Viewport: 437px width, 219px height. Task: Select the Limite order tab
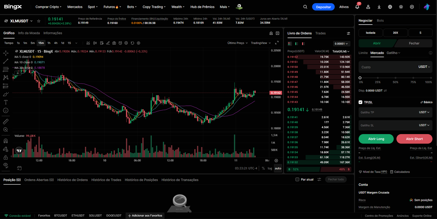tap(363, 53)
